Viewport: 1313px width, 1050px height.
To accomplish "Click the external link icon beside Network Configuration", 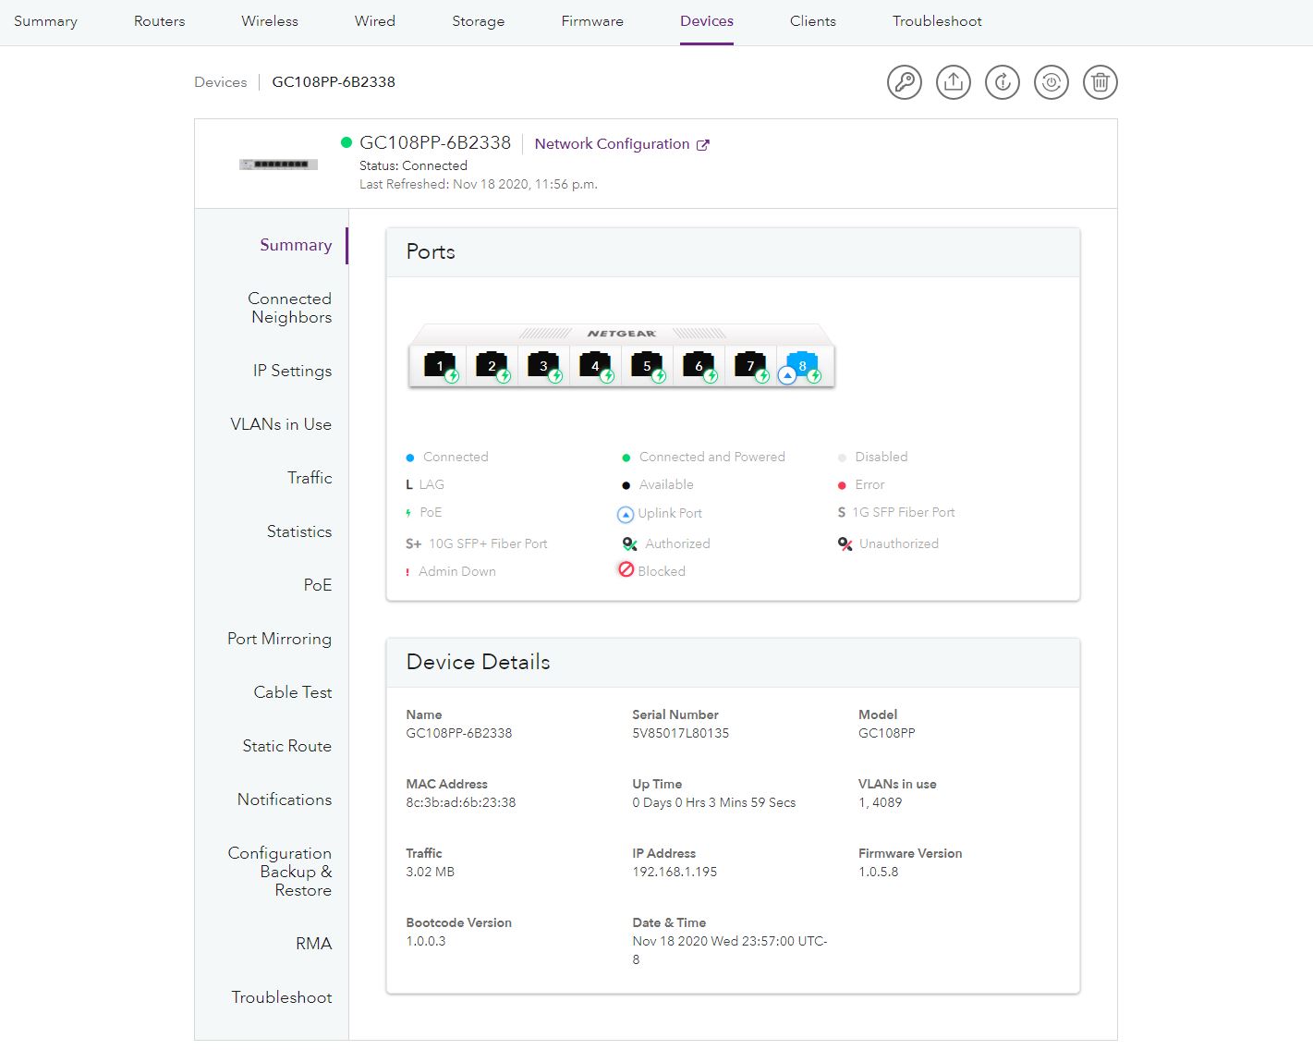I will point(703,145).
